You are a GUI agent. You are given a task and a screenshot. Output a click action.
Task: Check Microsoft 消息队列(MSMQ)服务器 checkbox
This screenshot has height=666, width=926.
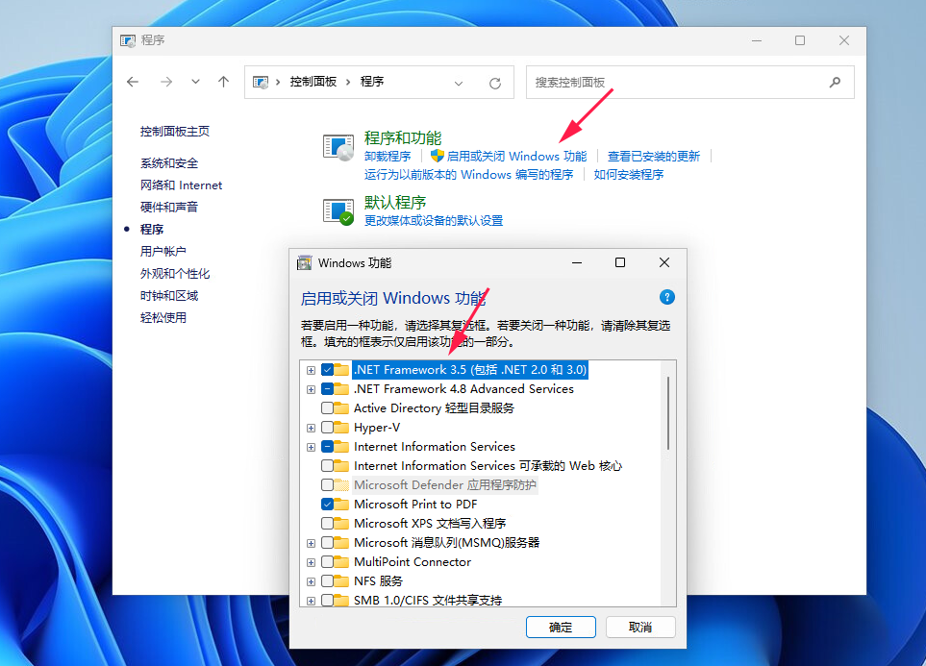327,543
